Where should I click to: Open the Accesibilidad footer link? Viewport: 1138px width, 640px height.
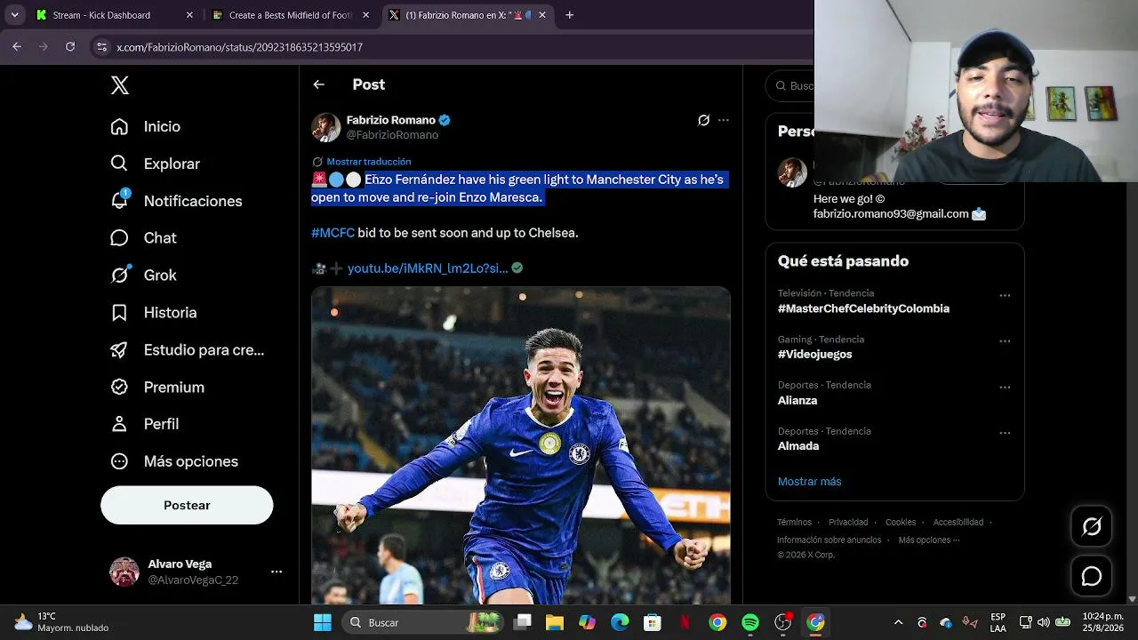pos(958,523)
